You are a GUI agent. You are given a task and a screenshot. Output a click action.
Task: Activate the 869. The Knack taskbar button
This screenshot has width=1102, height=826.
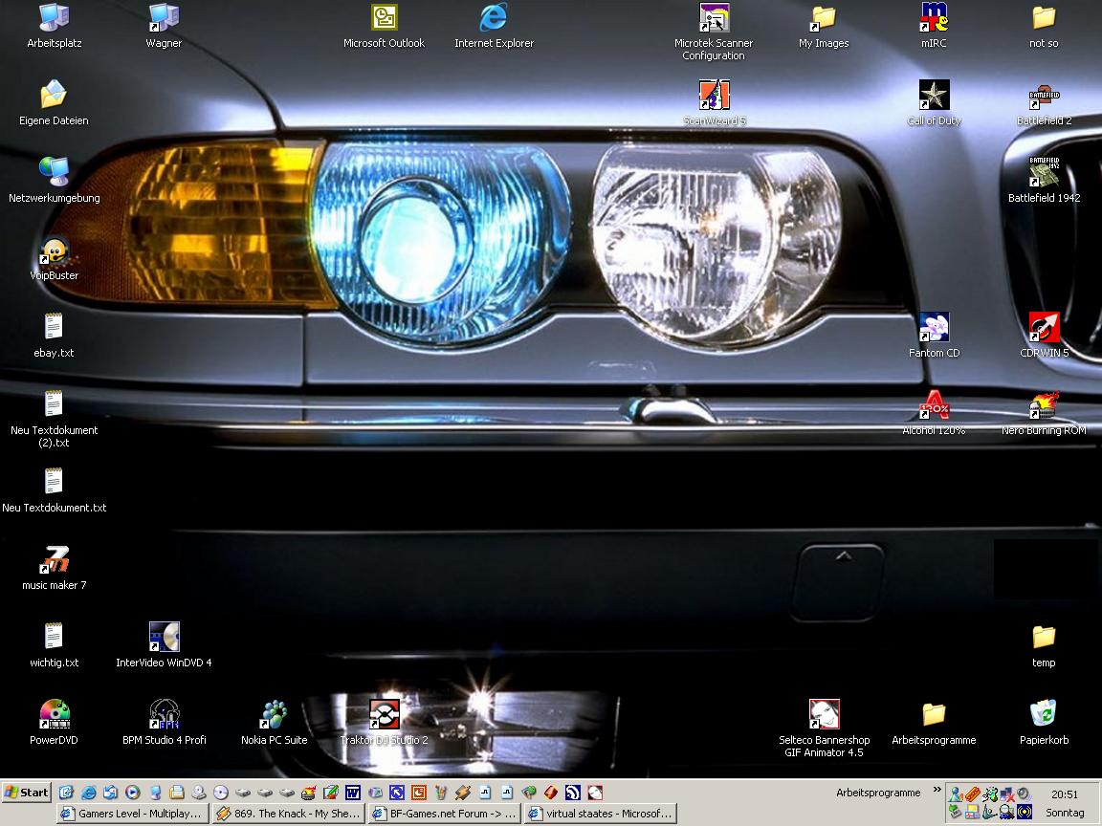pos(287,814)
